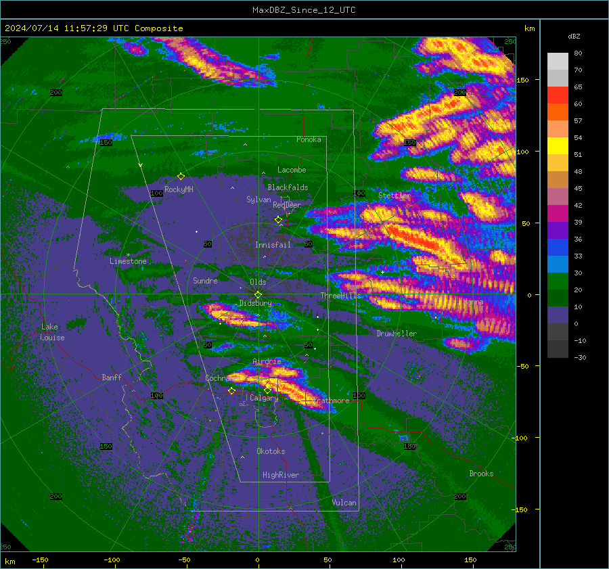Click the yellow diamond marker above Calgary label

pos(267,390)
